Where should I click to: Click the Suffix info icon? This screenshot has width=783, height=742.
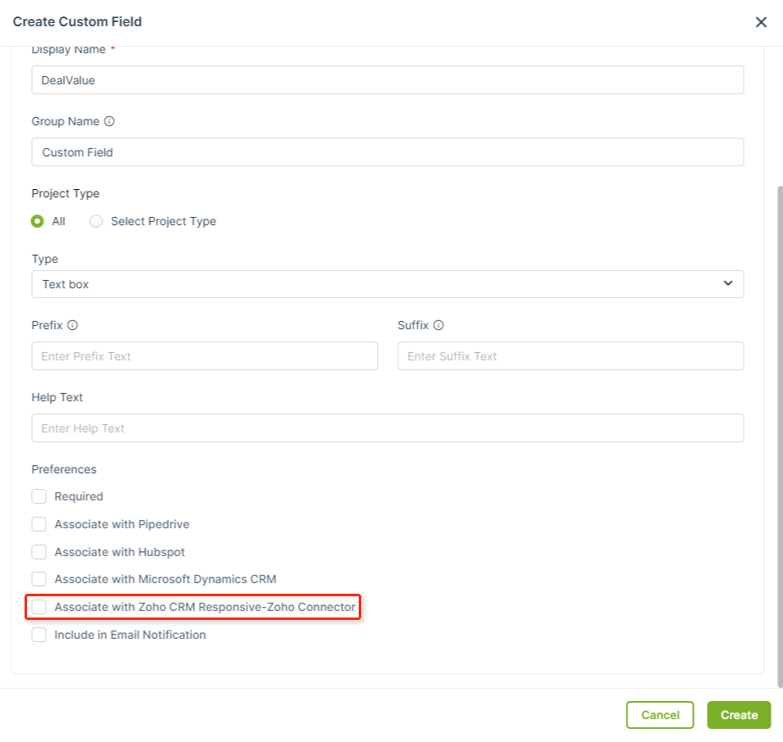(438, 325)
